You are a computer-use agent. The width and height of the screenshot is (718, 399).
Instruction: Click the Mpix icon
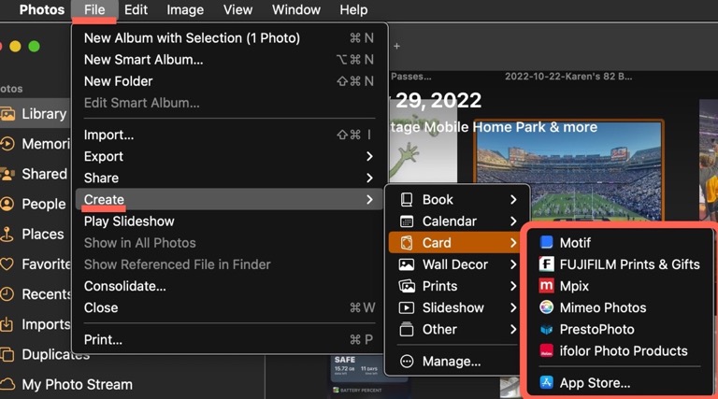click(547, 286)
